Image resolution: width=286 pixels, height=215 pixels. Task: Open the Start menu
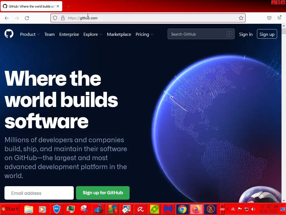click(10, 209)
